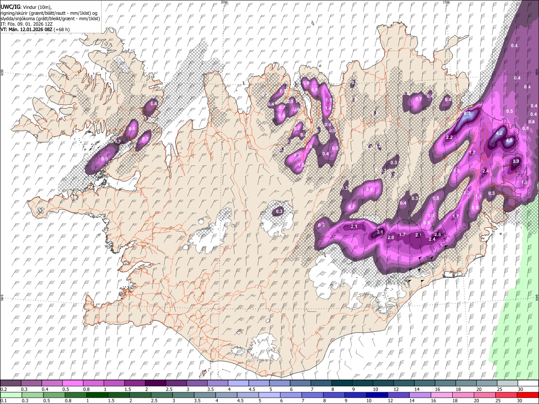This screenshot has height=404, width=539.
Task: Select the light gray 25–30 snow legend swatch
Action: [x=507, y=383]
